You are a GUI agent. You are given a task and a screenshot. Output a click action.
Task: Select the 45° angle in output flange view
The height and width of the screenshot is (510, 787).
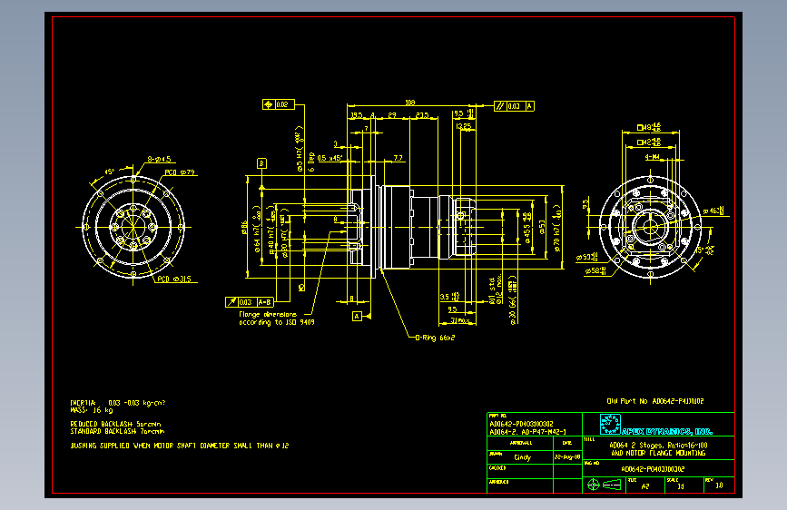(x=110, y=172)
